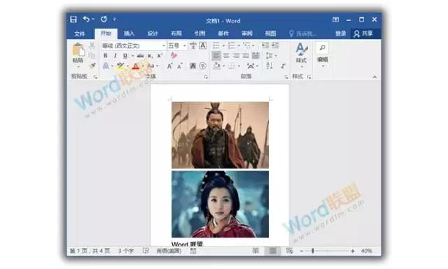Toggle italic formatting

(115, 56)
